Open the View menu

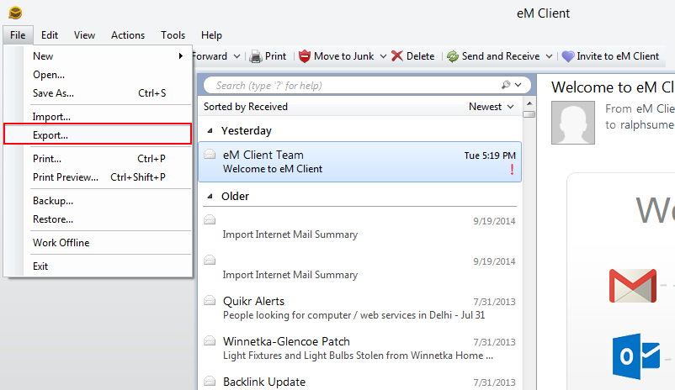(x=84, y=35)
